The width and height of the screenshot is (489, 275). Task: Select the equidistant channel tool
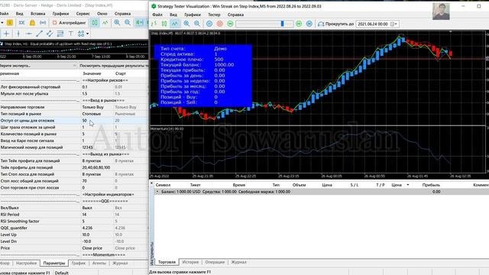tap(50, 34)
